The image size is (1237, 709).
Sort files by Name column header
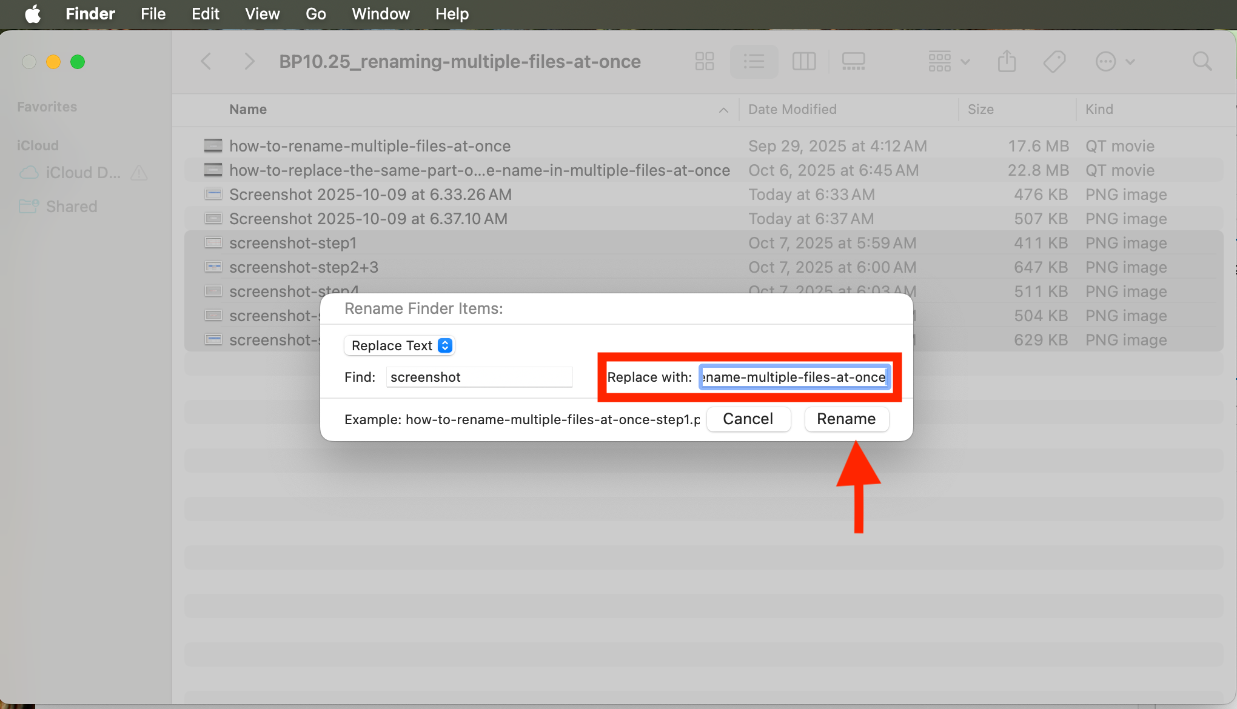[x=248, y=109]
